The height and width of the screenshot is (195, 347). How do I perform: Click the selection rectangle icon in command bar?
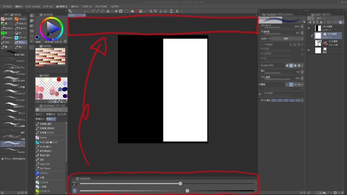coord(126,11)
